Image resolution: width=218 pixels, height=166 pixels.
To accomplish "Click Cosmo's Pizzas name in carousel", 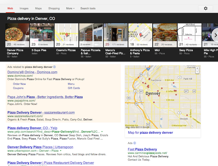I will tap(66, 50).
